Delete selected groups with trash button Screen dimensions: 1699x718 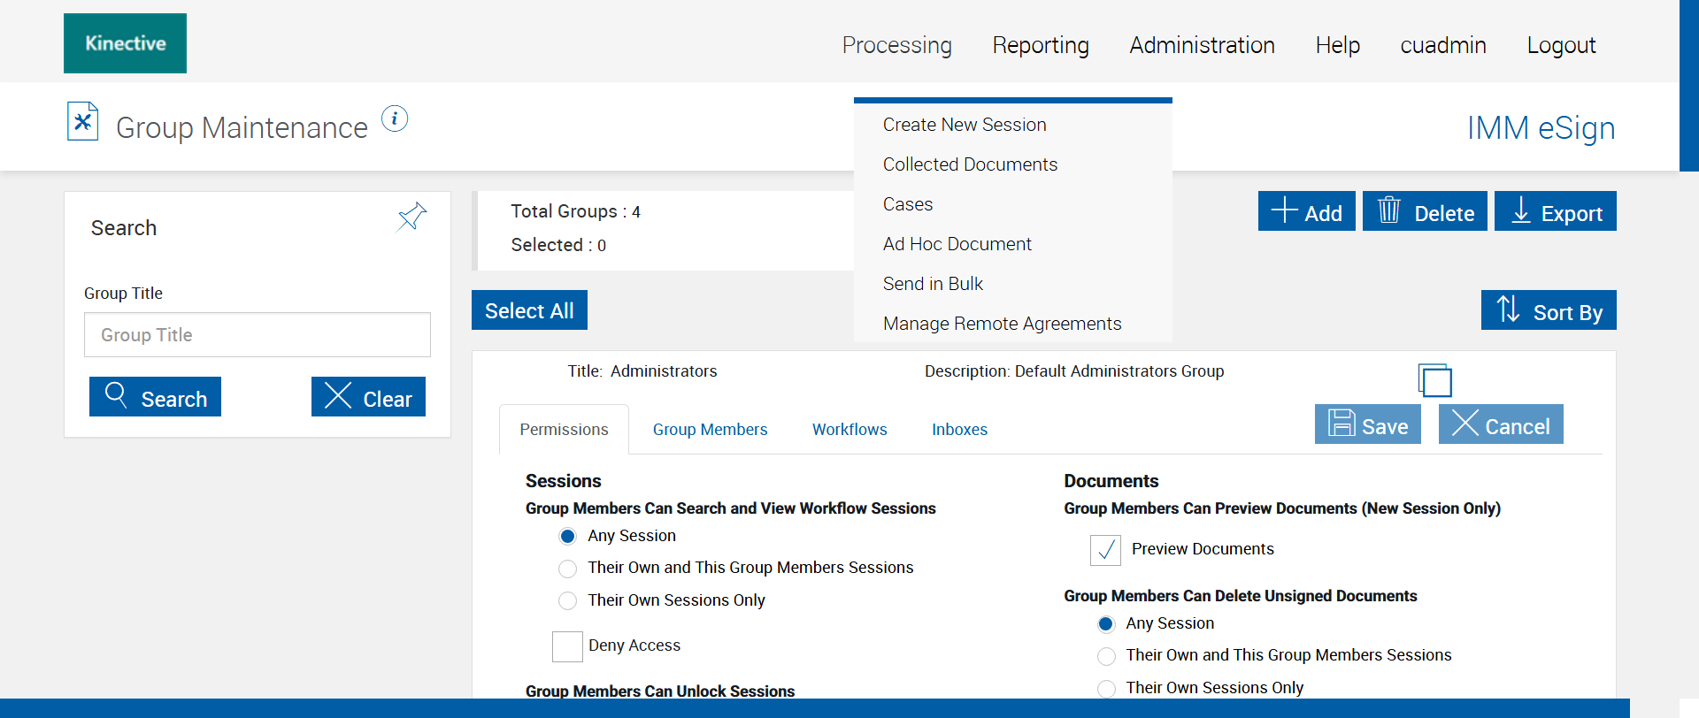(x=1425, y=212)
